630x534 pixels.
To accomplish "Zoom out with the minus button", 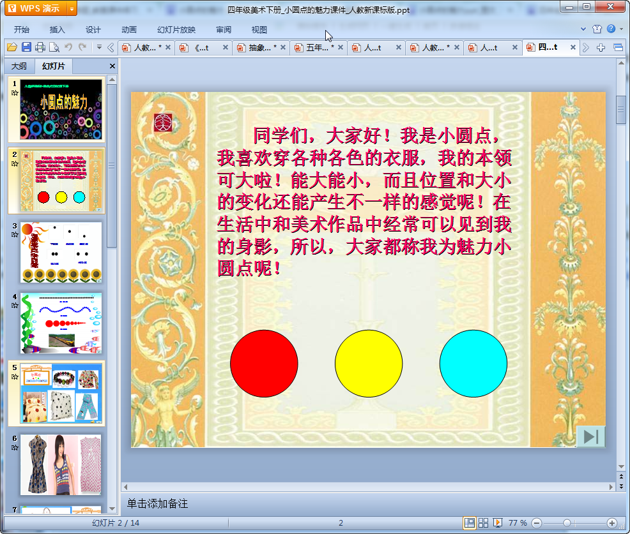I will 537,523.
